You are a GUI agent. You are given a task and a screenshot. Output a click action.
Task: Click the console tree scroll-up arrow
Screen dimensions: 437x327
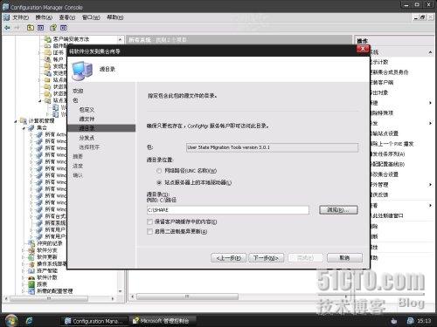120,39
